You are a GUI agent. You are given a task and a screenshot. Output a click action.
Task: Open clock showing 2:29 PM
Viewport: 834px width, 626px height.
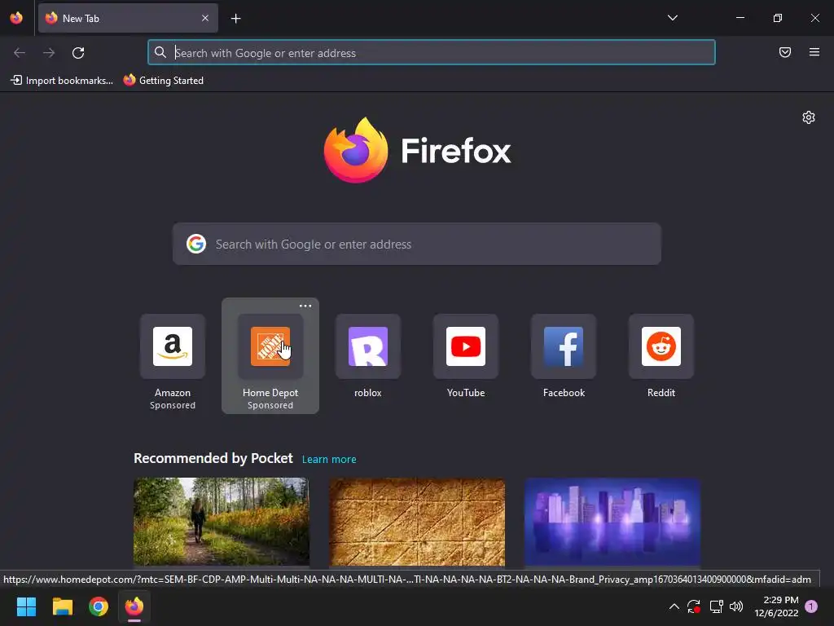(776, 606)
